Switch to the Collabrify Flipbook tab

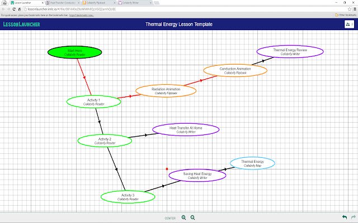[98, 3]
